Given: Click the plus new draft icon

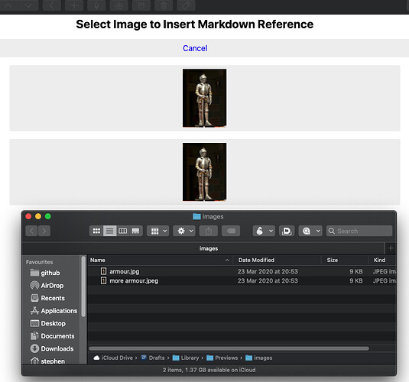Looking at the screenshot, I should pos(74,5).
